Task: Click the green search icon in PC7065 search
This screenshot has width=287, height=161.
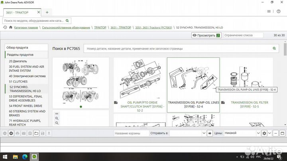Action: [x=275, y=49]
